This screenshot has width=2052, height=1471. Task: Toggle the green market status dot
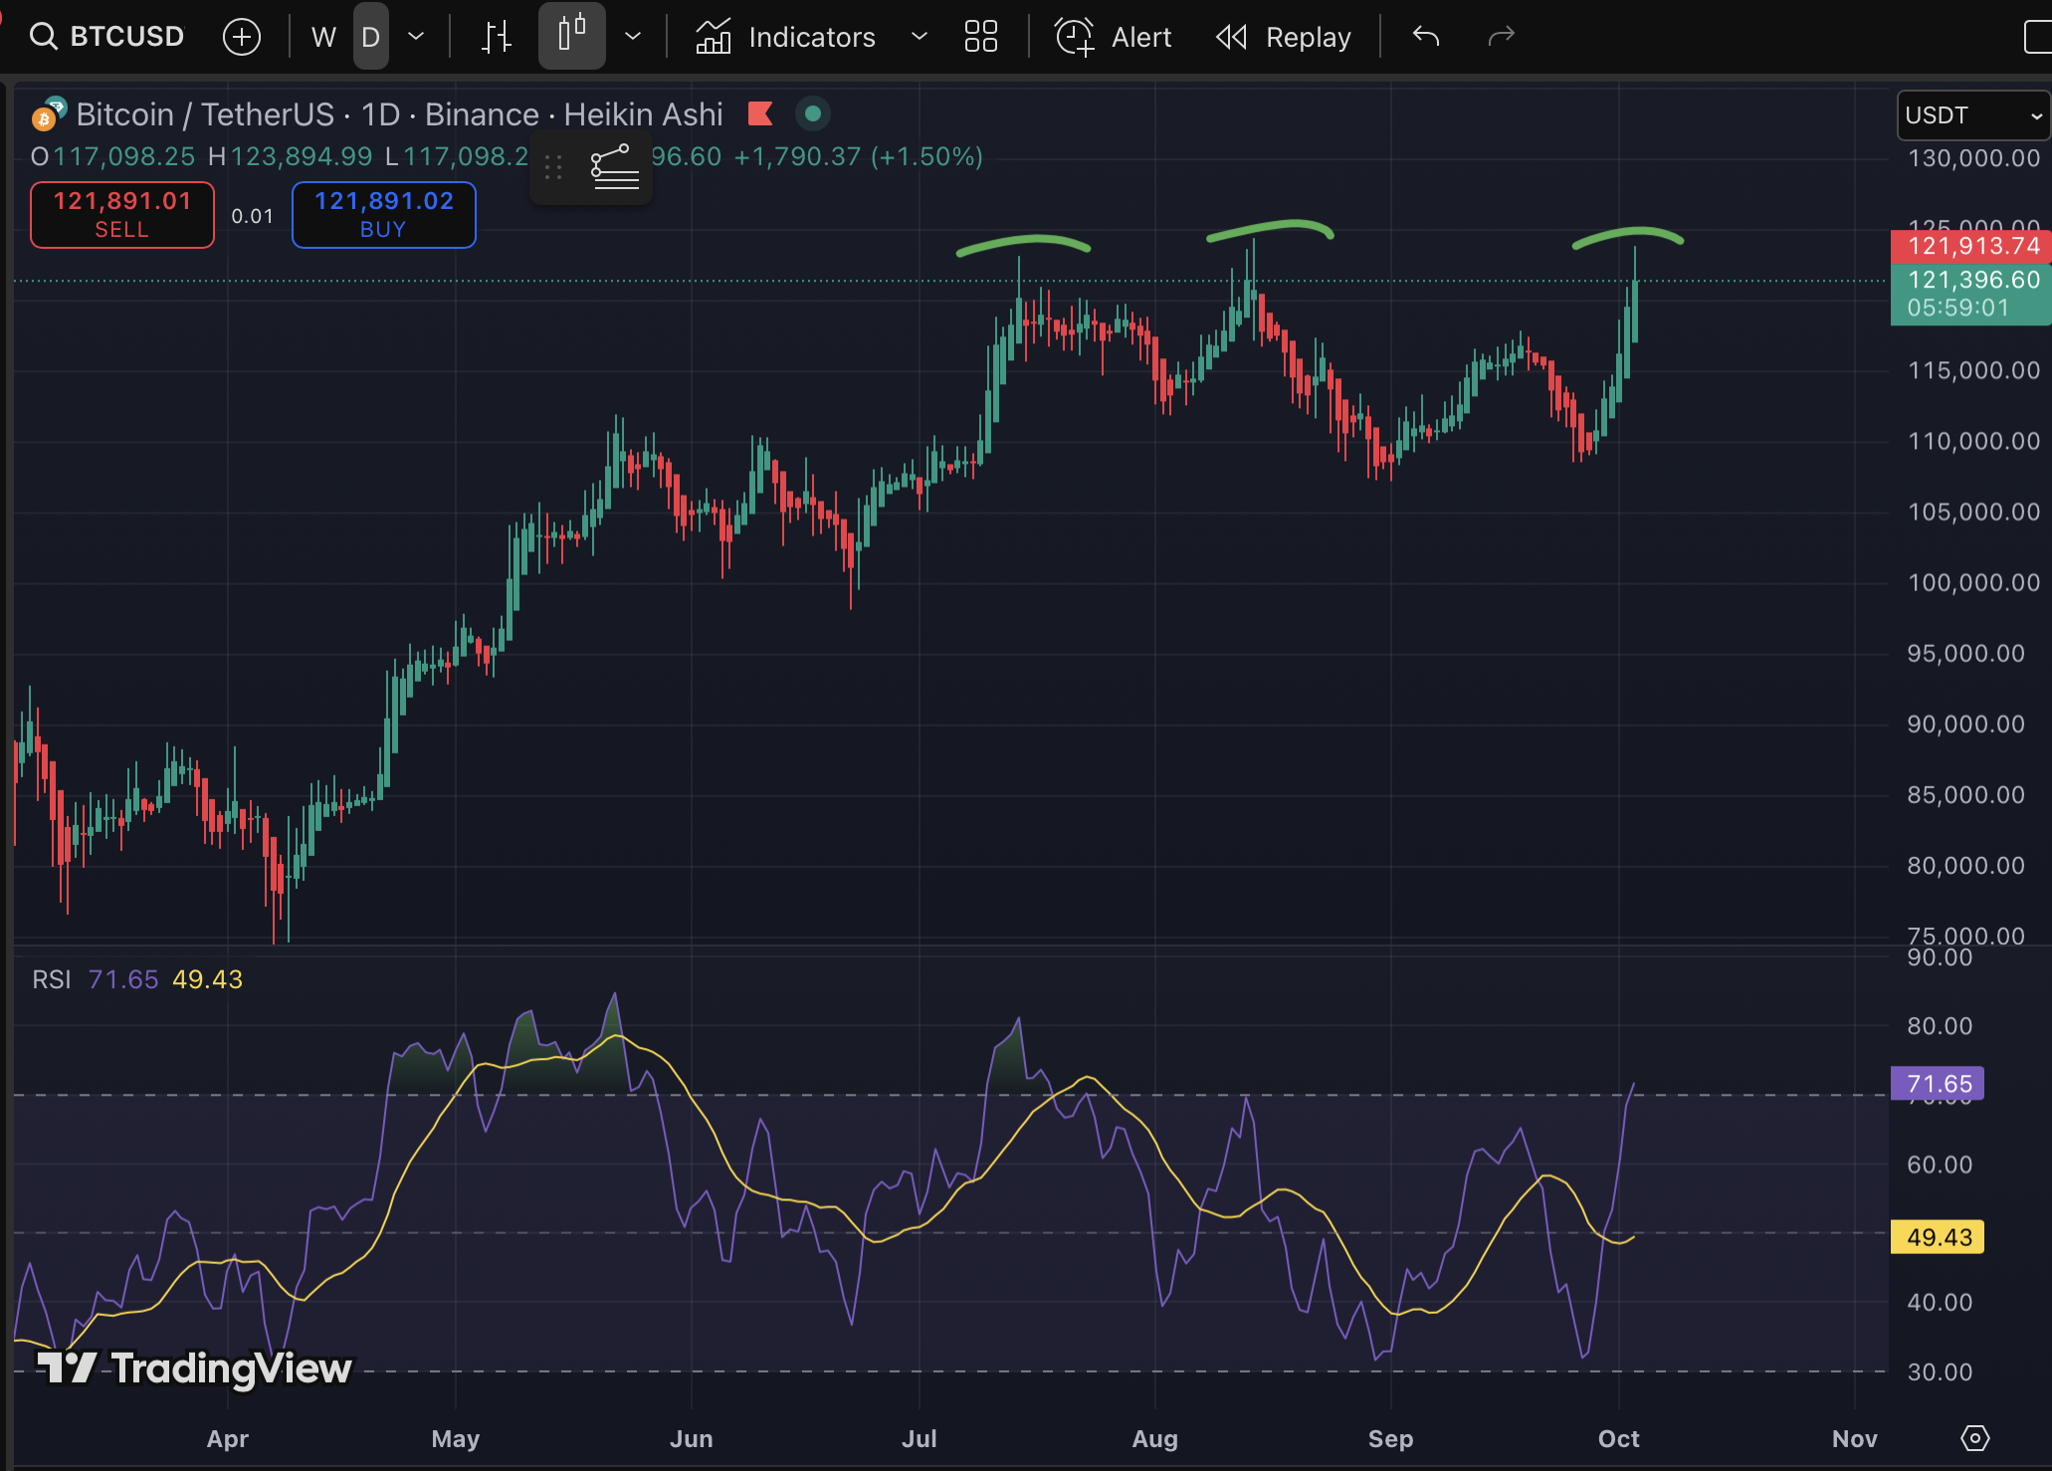[813, 114]
